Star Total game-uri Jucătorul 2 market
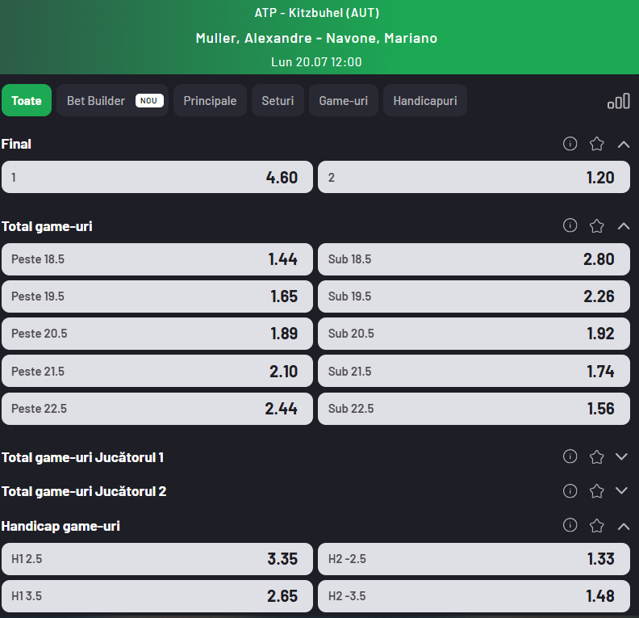This screenshot has height=618, width=639. point(596,490)
